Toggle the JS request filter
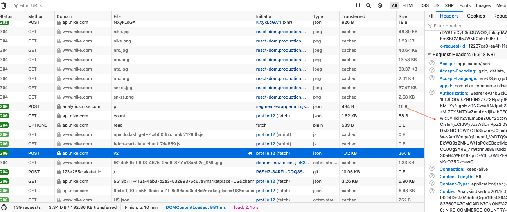The height and width of the screenshot is (212, 507). click(x=437, y=5)
